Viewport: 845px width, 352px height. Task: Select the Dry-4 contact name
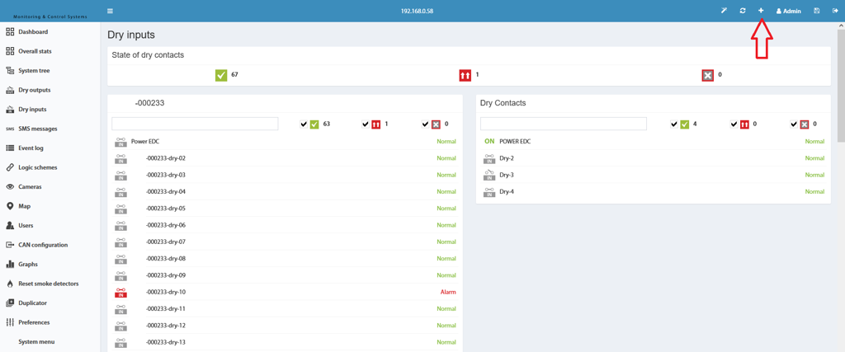pyautogui.click(x=507, y=191)
